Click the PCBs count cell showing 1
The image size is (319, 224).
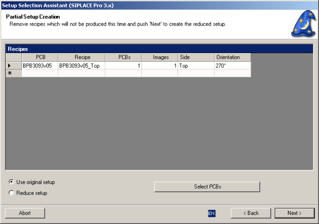[x=123, y=65]
